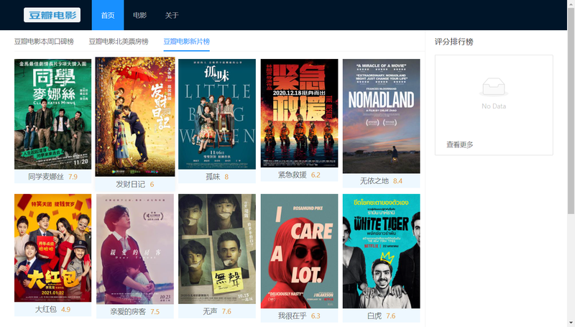Select the 豆瓣电影新片榜 tab

(187, 42)
